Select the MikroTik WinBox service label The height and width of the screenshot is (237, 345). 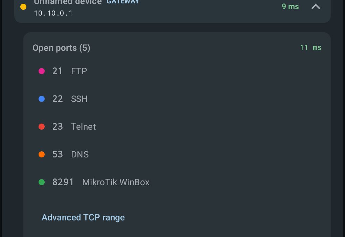[116, 182]
